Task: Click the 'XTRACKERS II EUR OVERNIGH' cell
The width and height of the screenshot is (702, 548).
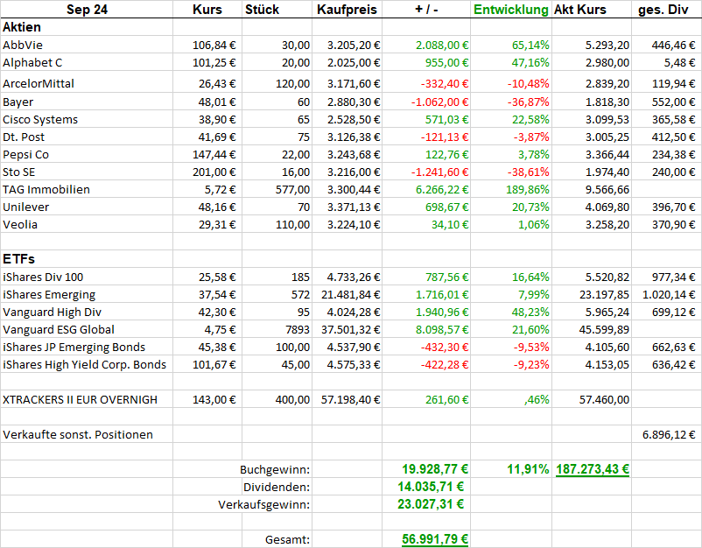Action: [x=81, y=399]
